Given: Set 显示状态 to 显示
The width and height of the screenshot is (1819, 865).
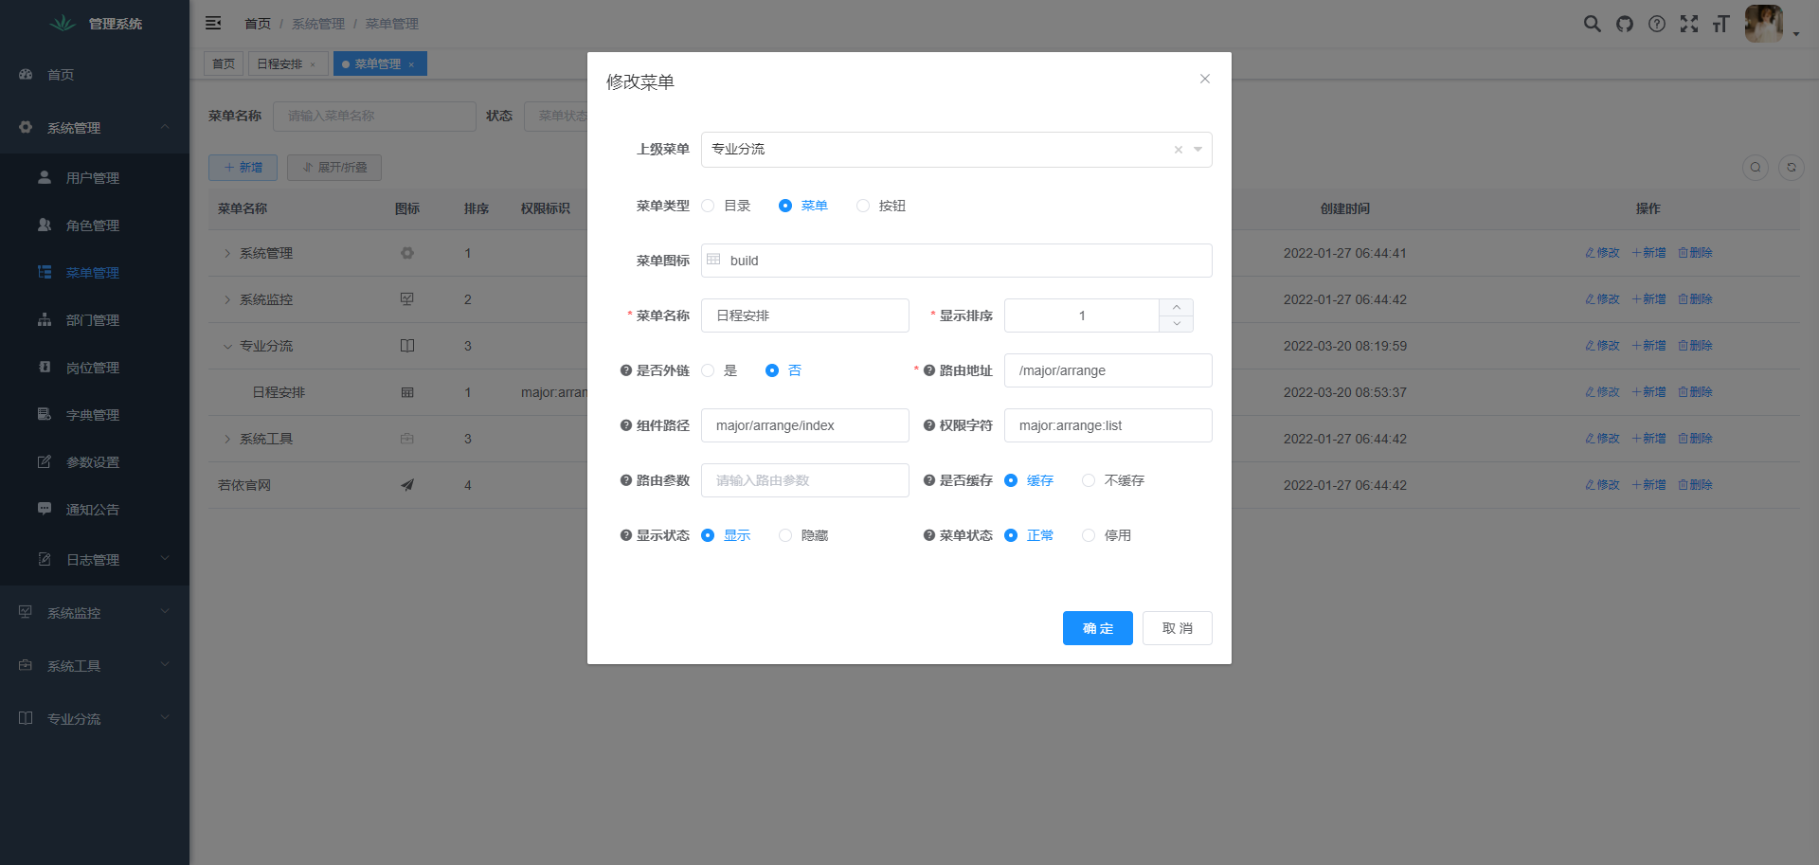Looking at the screenshot, I should coord(726,535).
